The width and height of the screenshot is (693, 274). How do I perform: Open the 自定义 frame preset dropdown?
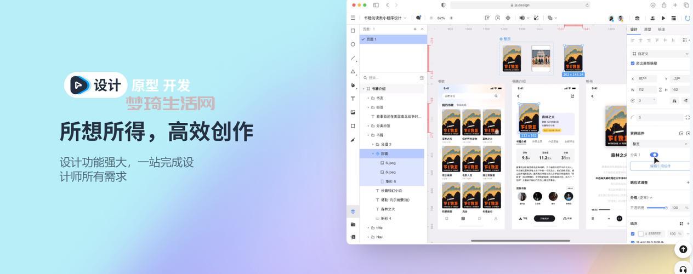click(x=660, y=54)
